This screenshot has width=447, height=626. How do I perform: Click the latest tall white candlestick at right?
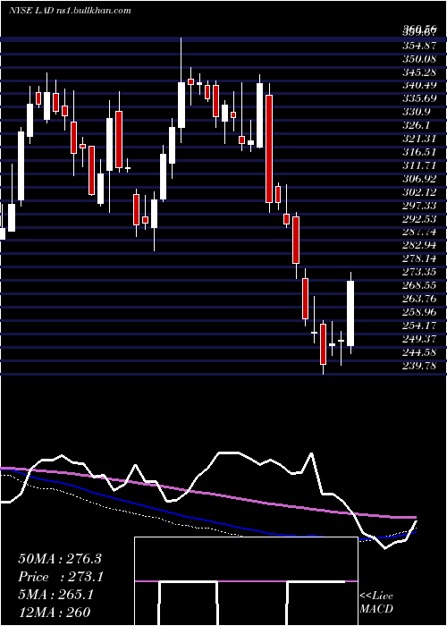(350, 313)
